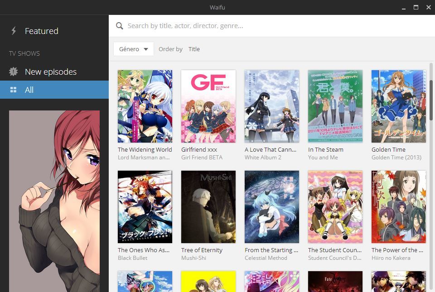The height and width of the screenshot is (292, 435).
Task: Click the subtitle "White Album 2"
Action: tap(263, 158)
